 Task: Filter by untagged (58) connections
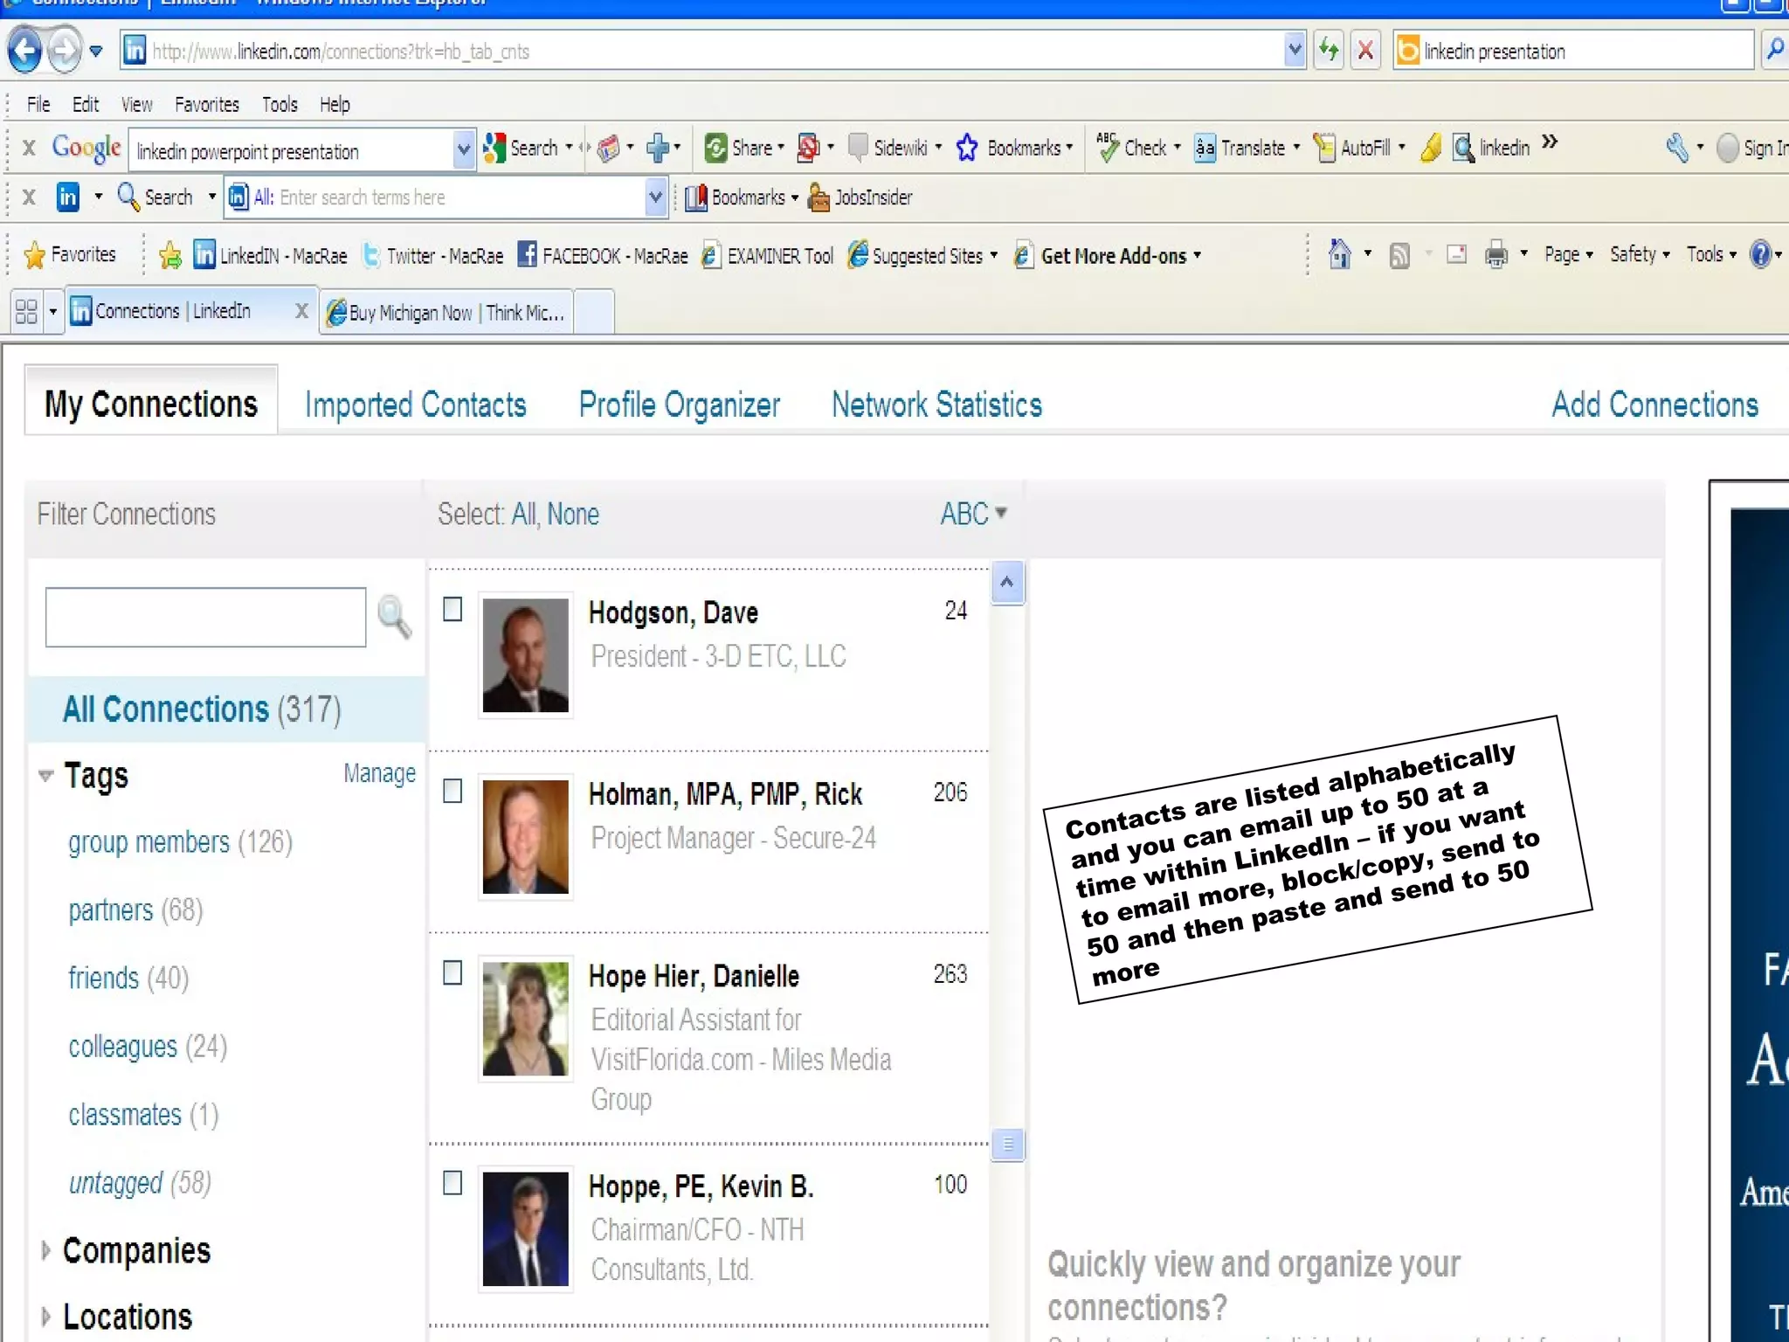pos(140,1183)
